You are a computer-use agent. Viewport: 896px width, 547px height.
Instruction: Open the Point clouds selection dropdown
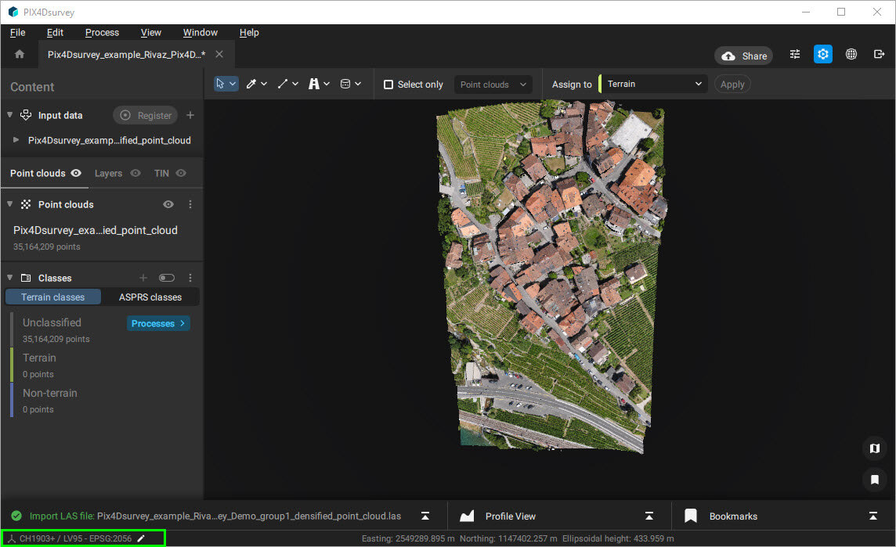coord(493,84)
